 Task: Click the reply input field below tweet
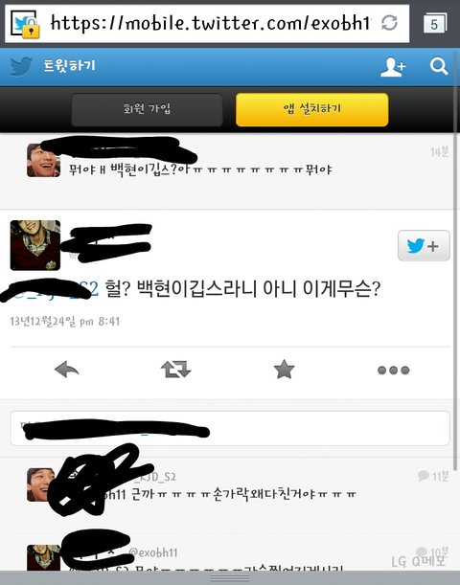coord(230,428)
